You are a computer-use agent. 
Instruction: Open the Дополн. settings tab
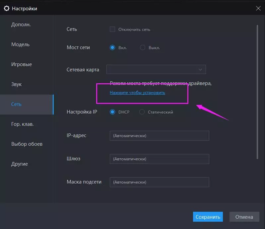coord(21,25)
